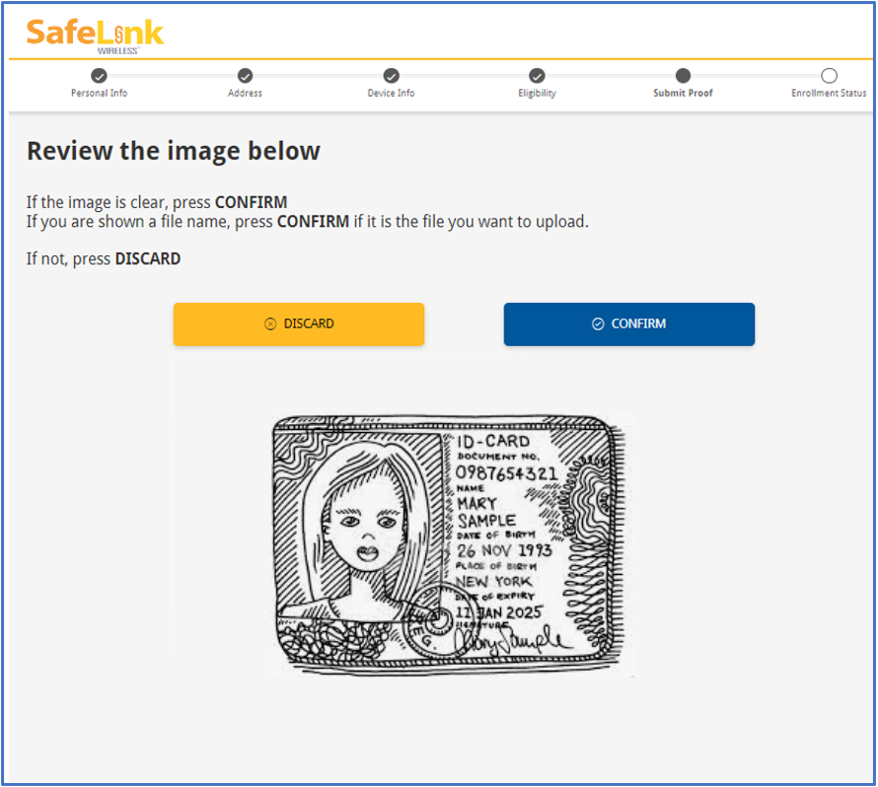Viewport: 878px width, 787px height.
Task: Open the Enrollment Status step label
Action: click(829, 93)
